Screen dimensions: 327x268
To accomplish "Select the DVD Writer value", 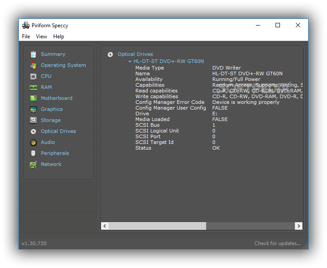I will (x=226, y=68).
